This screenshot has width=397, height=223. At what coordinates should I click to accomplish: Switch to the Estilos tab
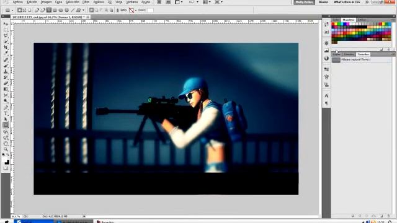(362, 20)
